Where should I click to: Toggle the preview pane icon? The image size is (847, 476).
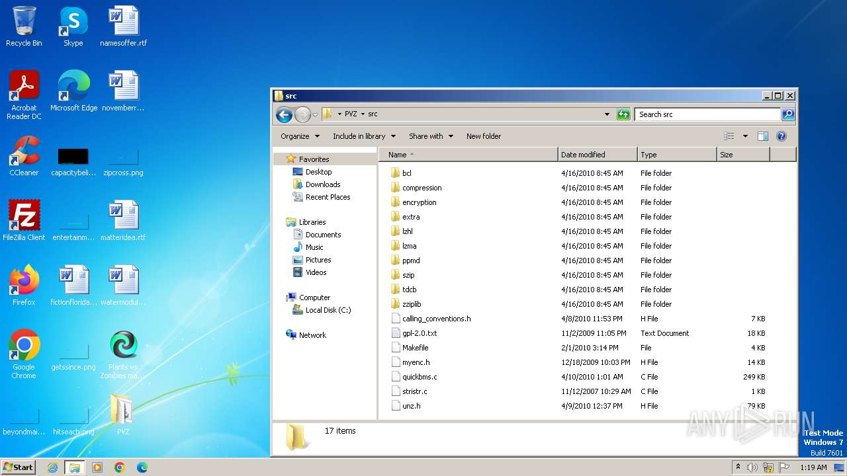coord(762,136)
